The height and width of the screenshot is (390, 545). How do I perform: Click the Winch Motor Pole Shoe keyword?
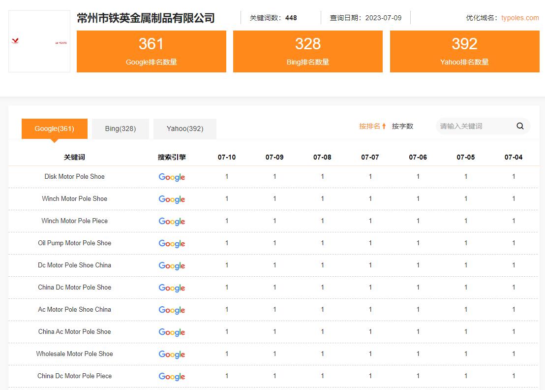(x=74, y=199)
